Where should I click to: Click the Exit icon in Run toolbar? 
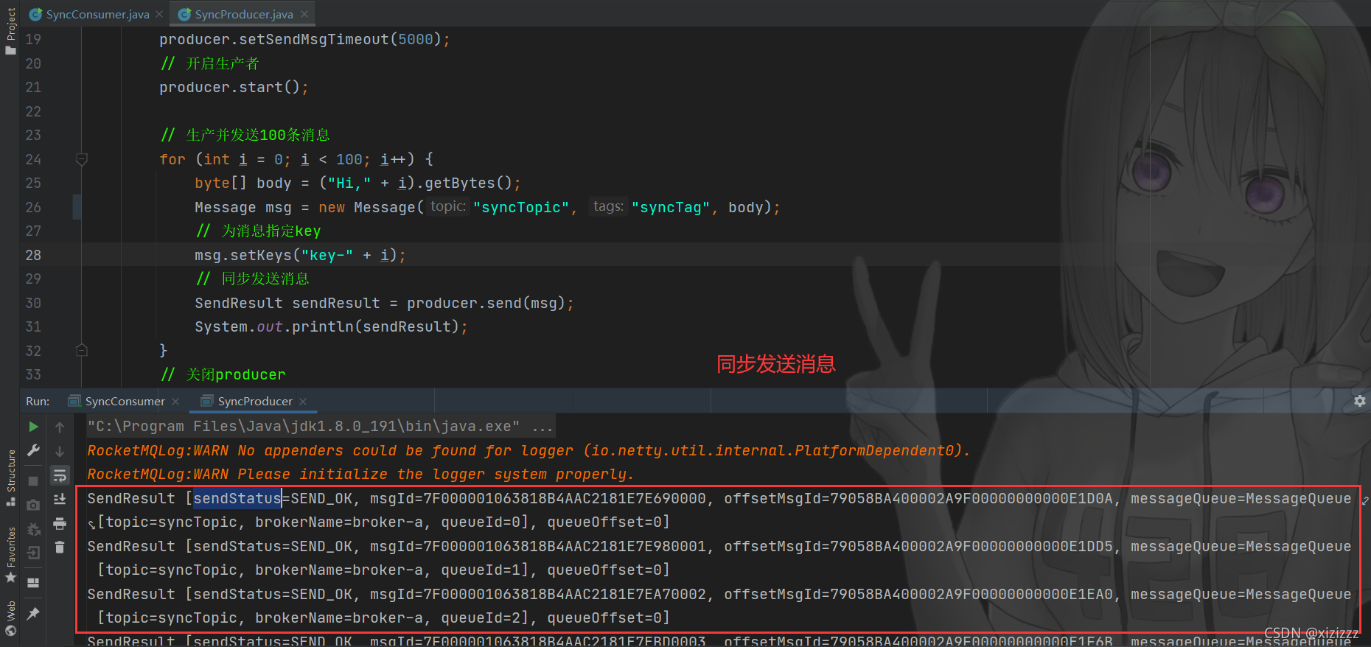pos(33,553)
